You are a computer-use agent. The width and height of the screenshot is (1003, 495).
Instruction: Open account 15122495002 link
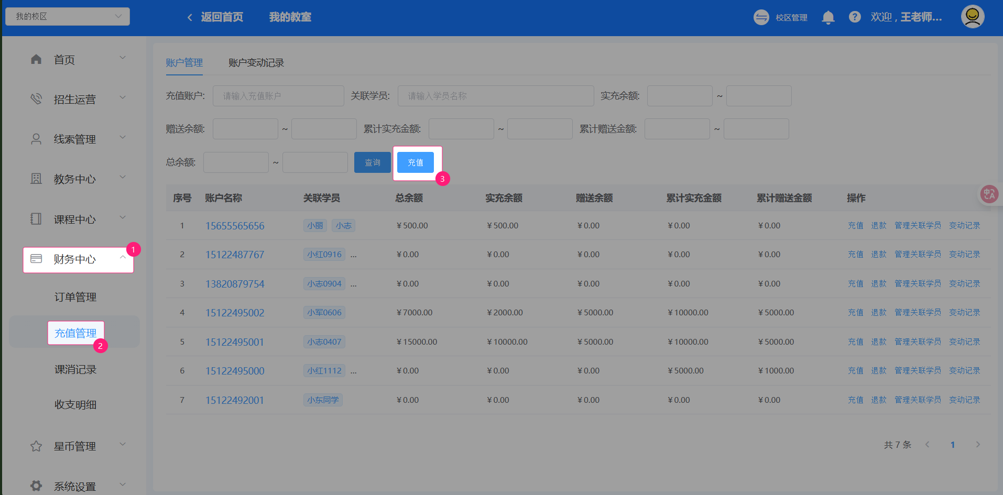[x=235, y=313]
